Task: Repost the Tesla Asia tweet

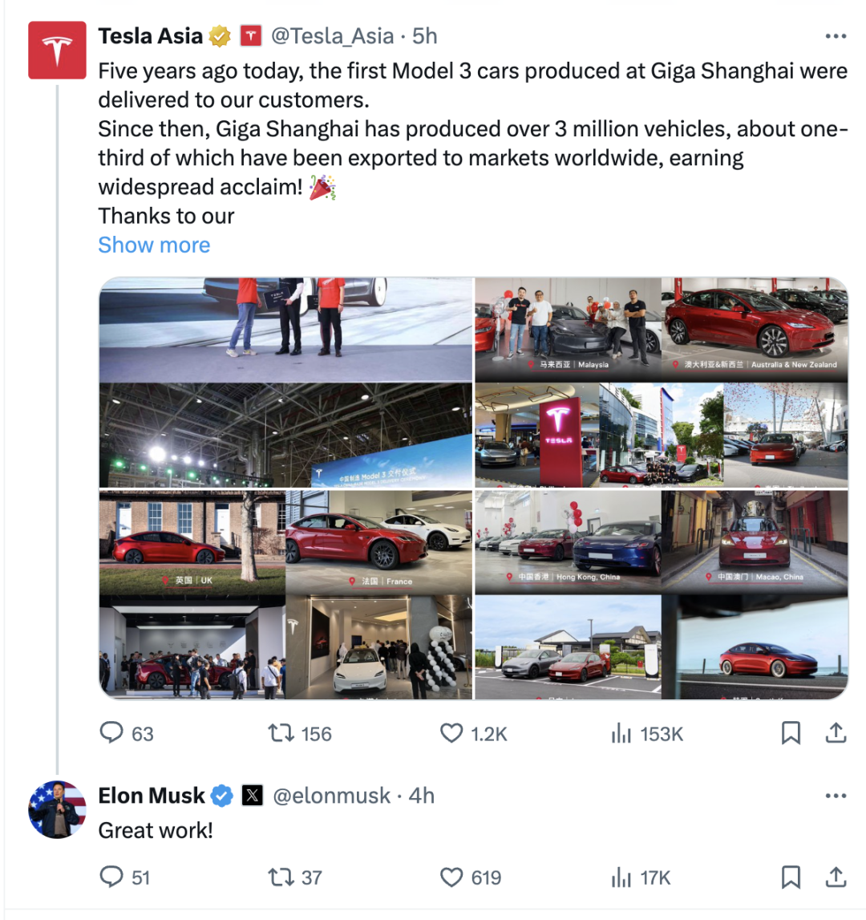Action: [280, 733]
